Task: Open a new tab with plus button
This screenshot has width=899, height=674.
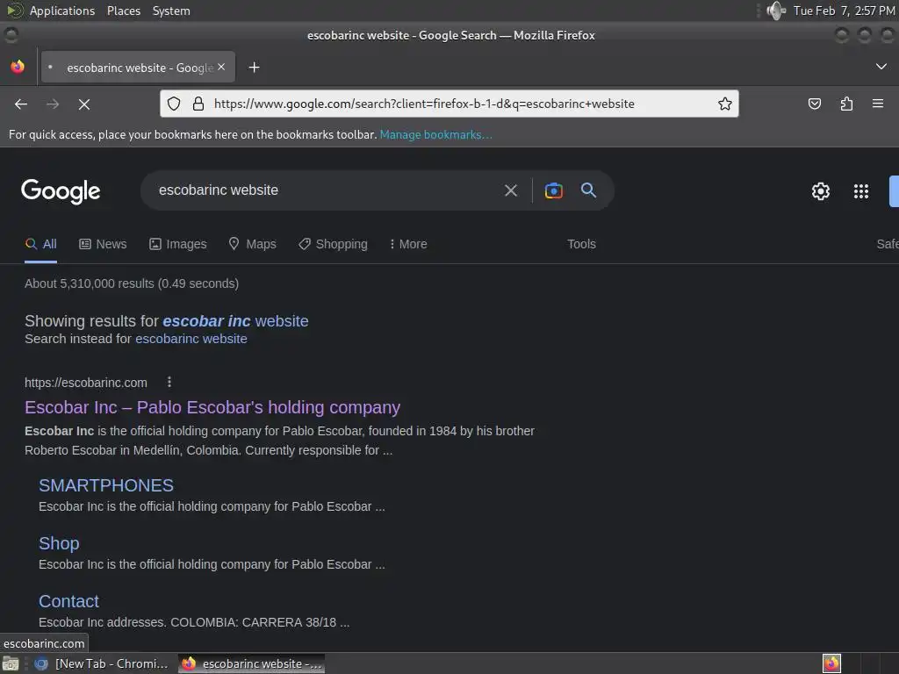Action: click(254, 67)
